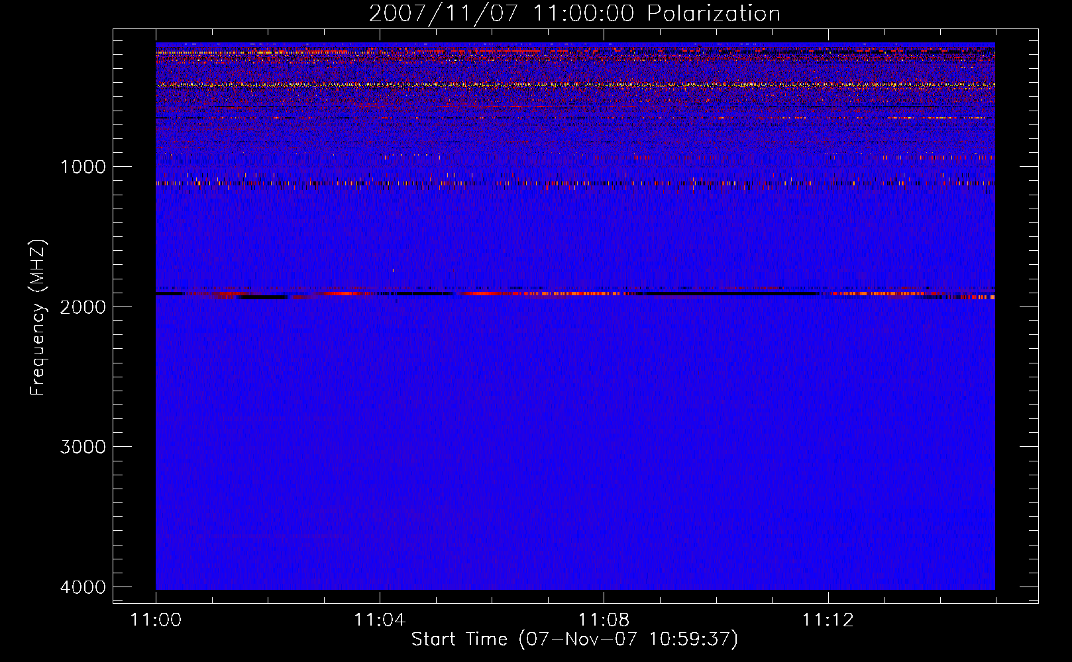
Task: Click the 11:12 time tick label
Action: click(828, 620)
